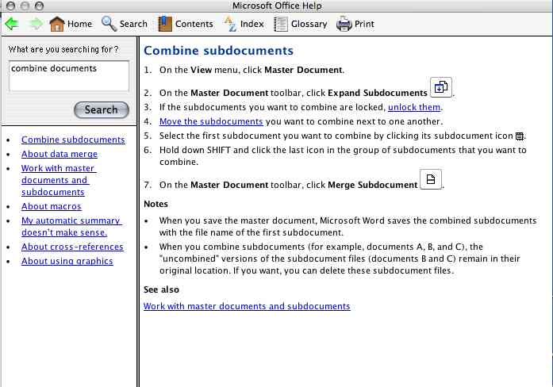Image resolution: width=553 pixels, height=387 pixels.
Task: Go to Home via house icon
Action: [57, 24]
